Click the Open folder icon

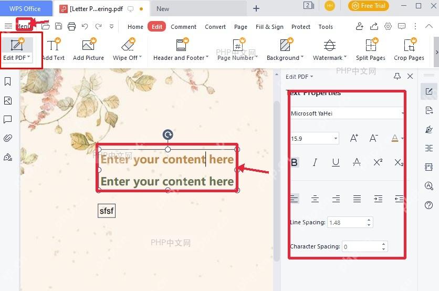(45, 26)
